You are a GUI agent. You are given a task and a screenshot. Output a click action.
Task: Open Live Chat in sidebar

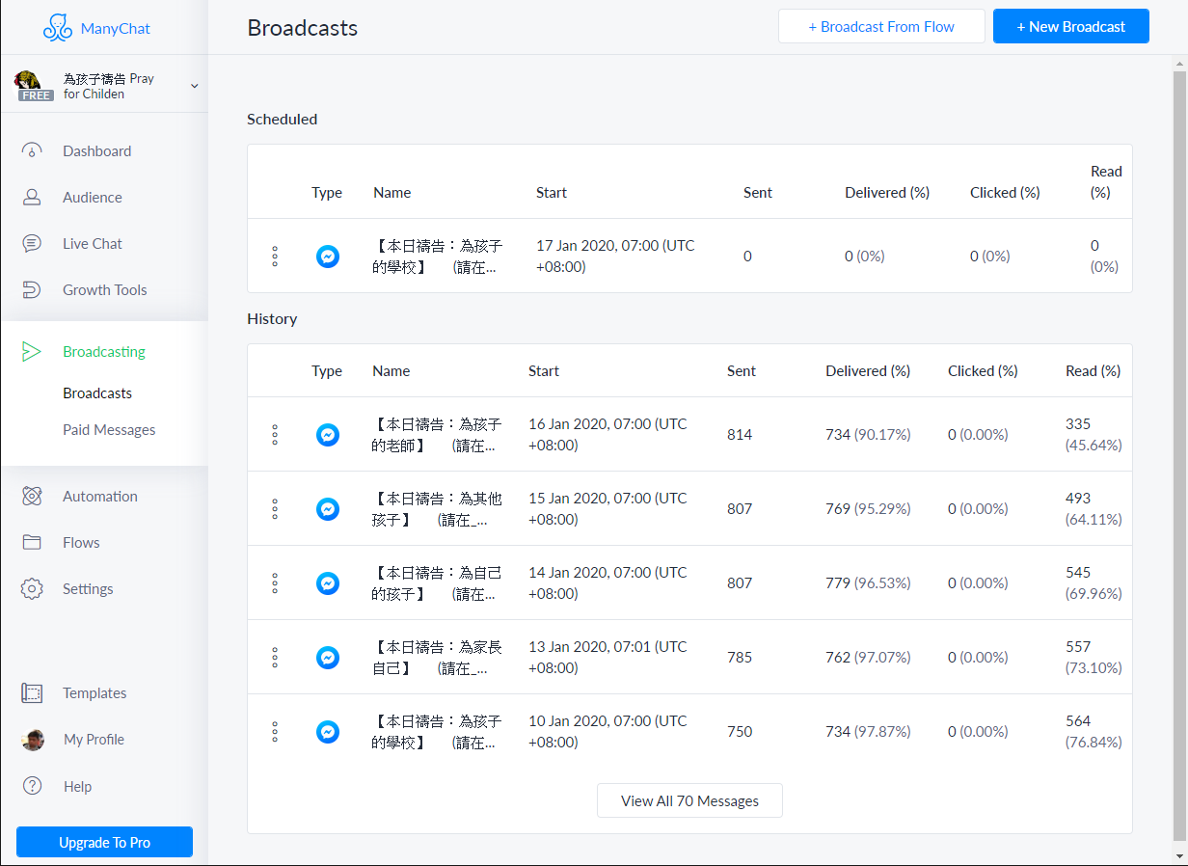click(x=92, y=244)
